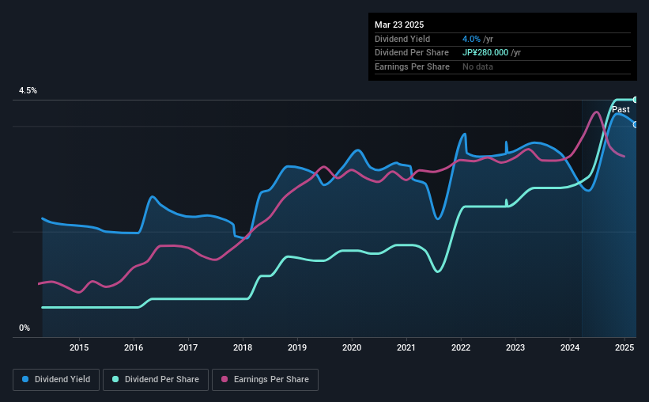Toggle the Dividend Per Share legend button

pos(156,380)
